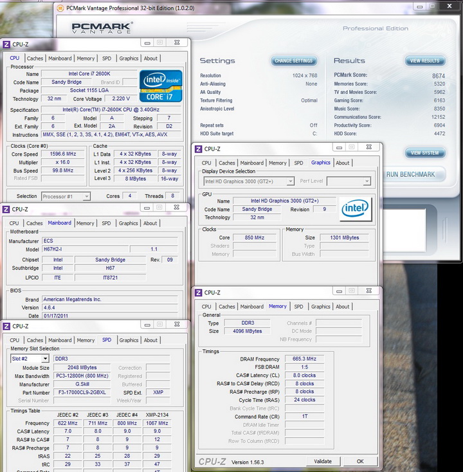Click CPU-Z icon in SPD window title

[x=6, y=326]
